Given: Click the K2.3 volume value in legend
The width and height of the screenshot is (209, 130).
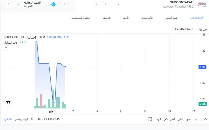Looking at the screenshot, I should click(23, 42).
